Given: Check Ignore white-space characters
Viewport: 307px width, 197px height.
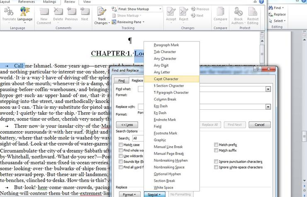Looking at the screenshot, I should click(x=216, y=167).
